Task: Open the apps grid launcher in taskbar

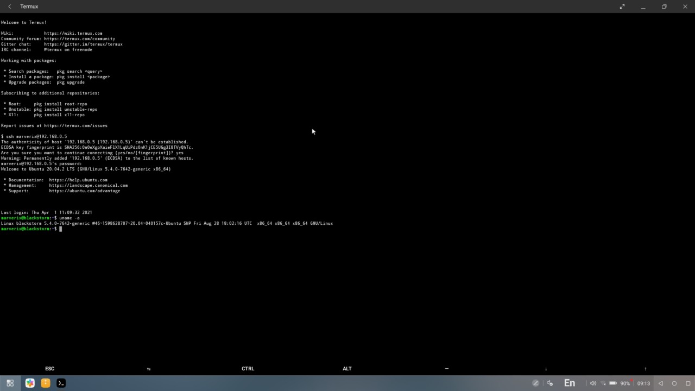Action: pyautogui.click(x=10, y=383)
